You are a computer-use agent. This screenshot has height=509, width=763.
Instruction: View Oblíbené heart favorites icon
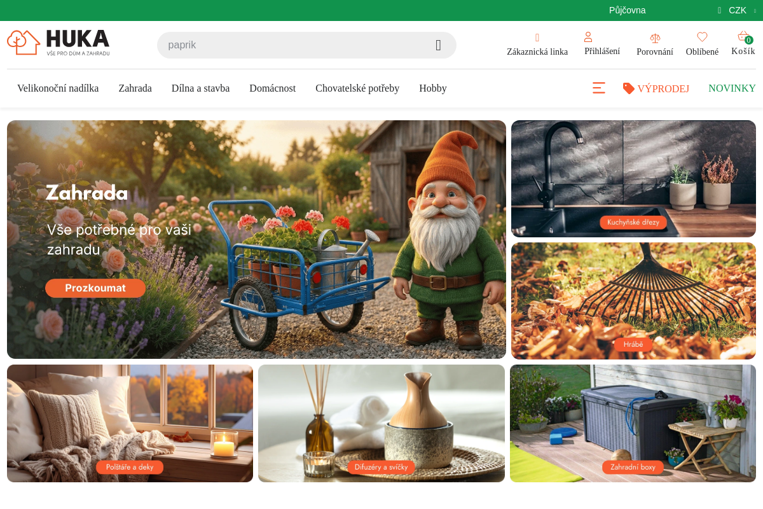click(x=702, y=37)
